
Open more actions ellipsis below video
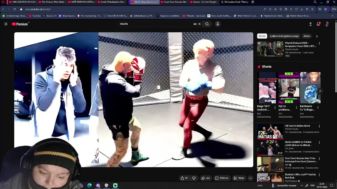point(250,178)
